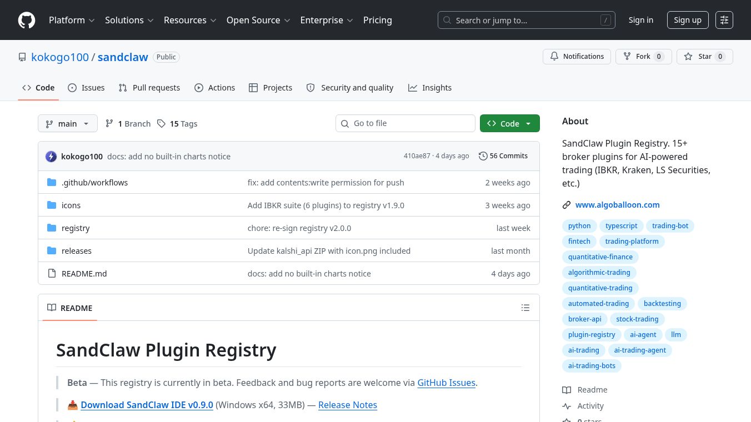
Task: Click the Go to file input
Action: (x=405, y=123)
